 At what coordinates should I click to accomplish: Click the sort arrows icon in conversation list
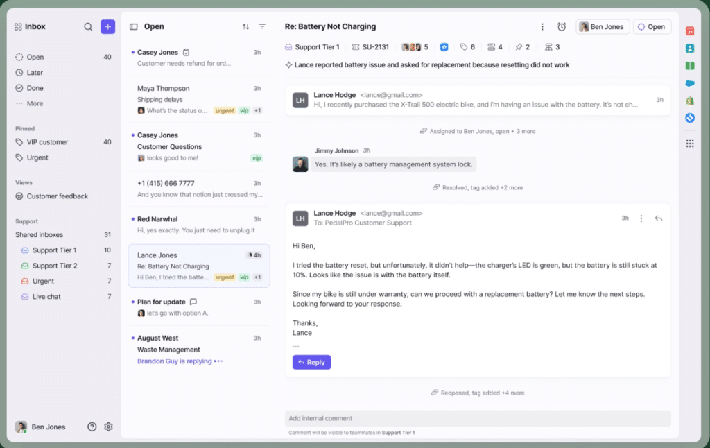tap(245, 27)
